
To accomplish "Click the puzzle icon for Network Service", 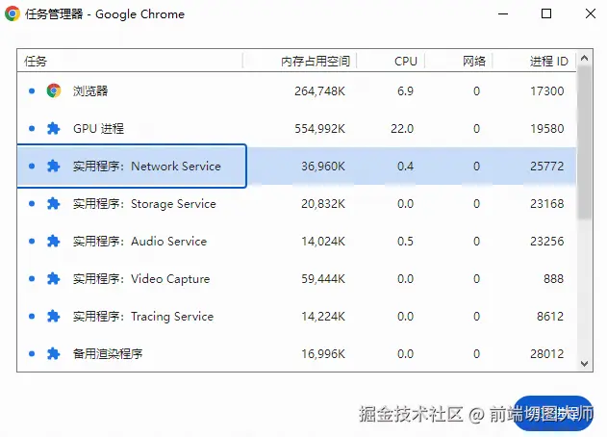I will click(54, 166).
